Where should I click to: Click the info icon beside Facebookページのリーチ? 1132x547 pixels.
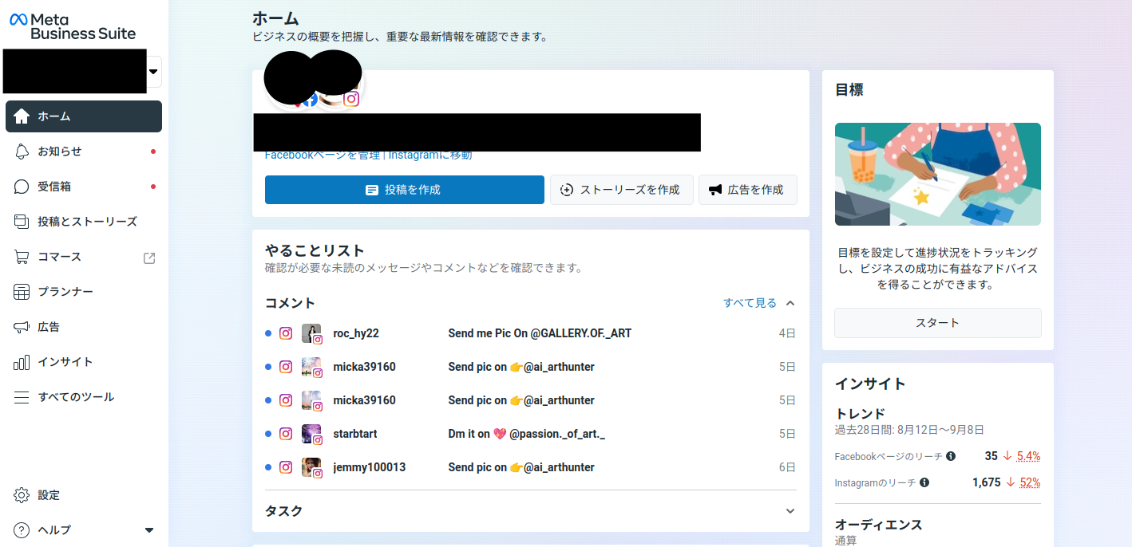coord(951,455)
